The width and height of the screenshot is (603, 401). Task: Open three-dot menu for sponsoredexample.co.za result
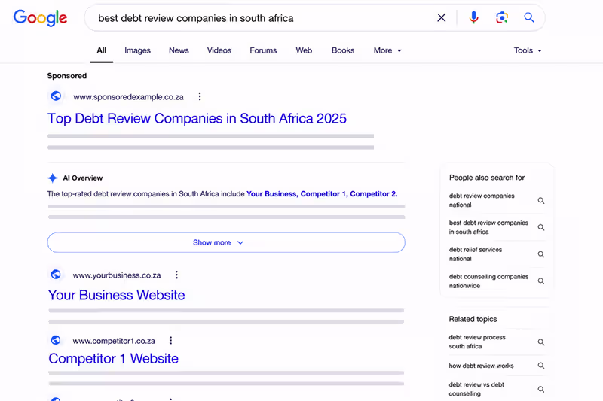[x=200, y=96]
